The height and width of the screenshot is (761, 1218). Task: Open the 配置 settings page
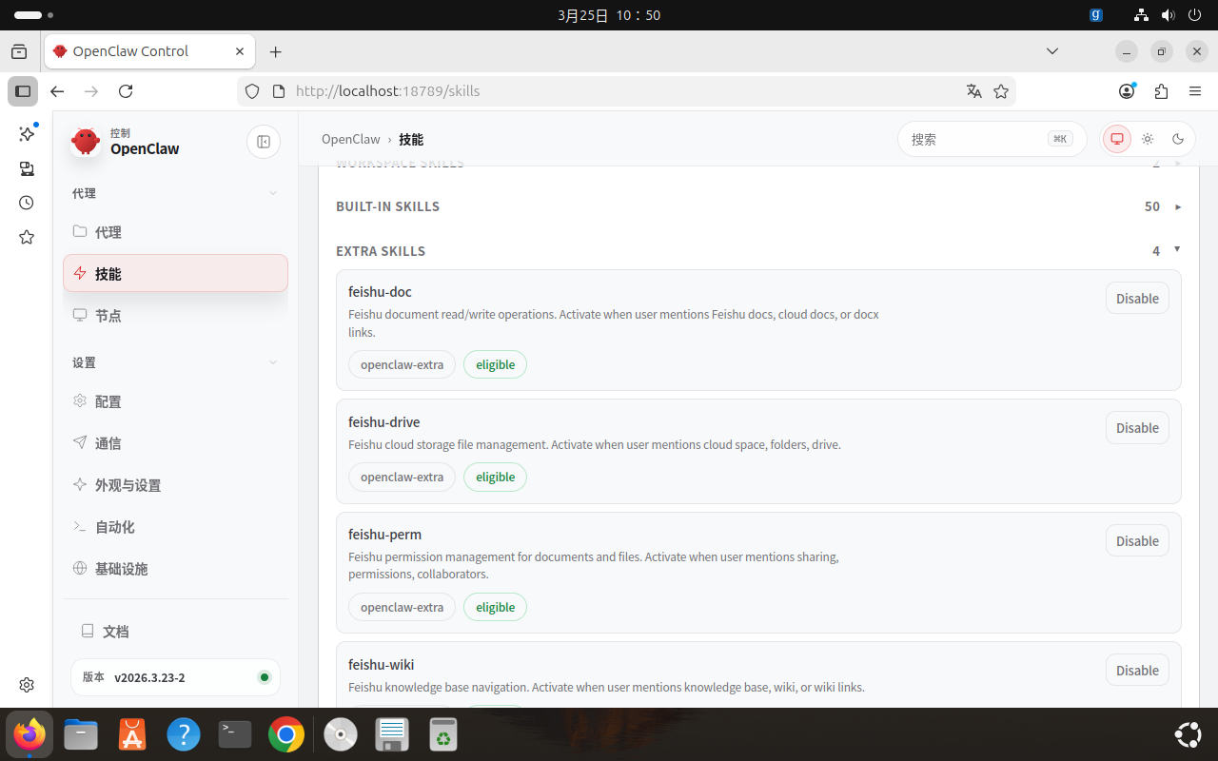(x=175, y=401)
